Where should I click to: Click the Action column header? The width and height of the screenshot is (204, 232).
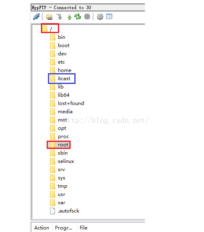42,228
